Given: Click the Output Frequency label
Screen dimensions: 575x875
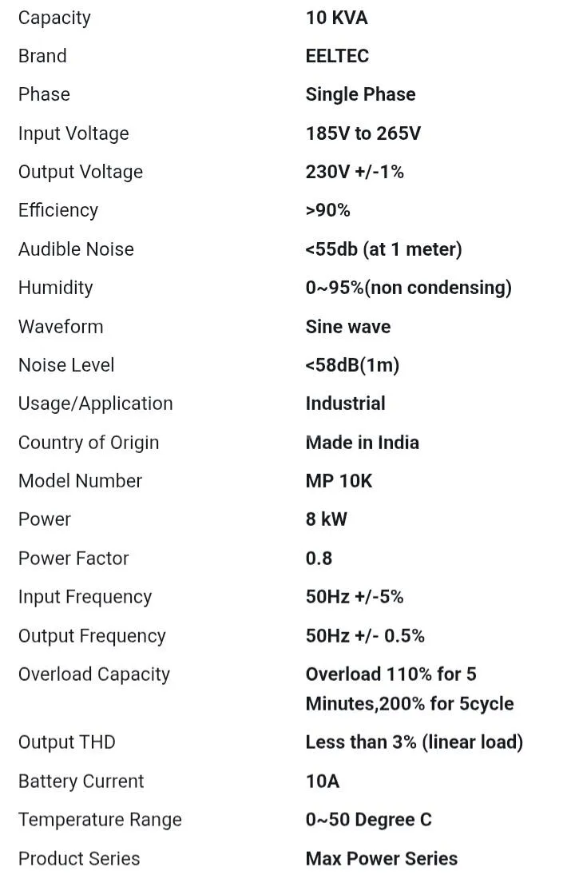Looking at the screenshot, I should point(92,636).
